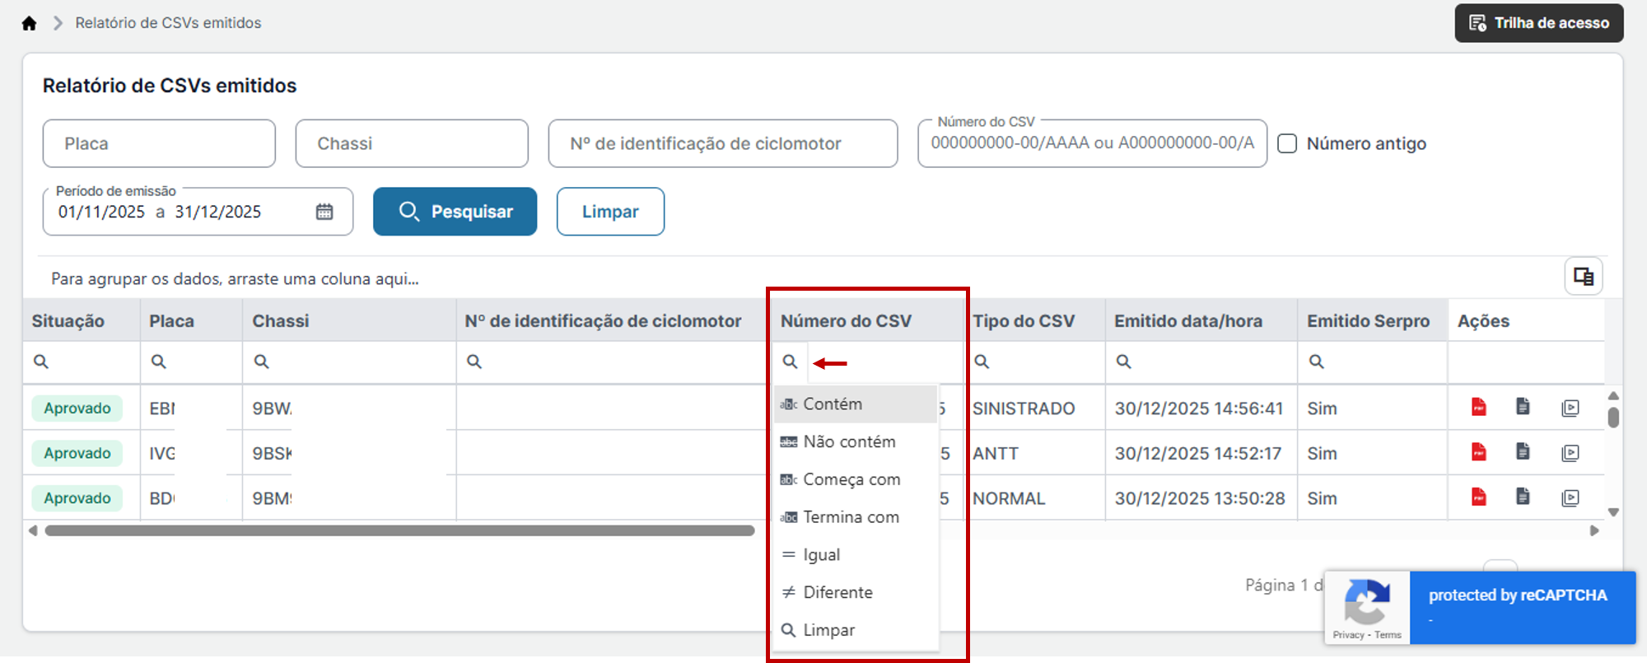Open Emitido data/hora filter search icon
Screen dimensions: 1647x663
1123,362
